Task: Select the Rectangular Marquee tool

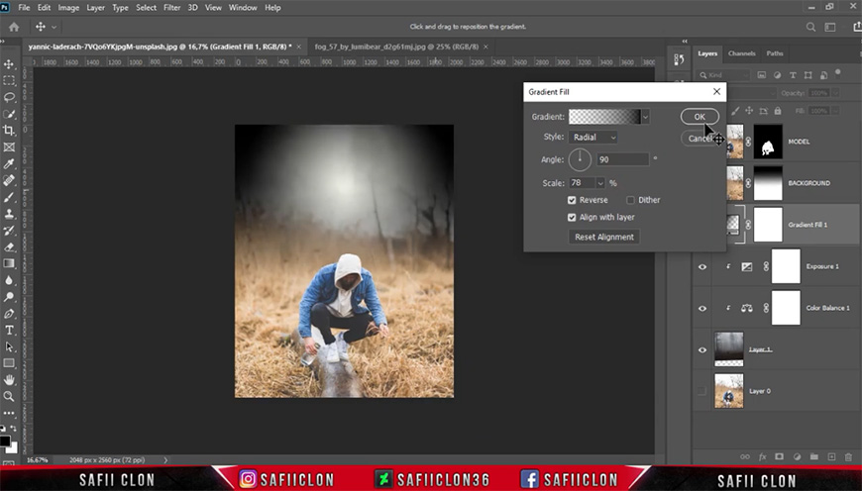Action: [x=9, y=81]
